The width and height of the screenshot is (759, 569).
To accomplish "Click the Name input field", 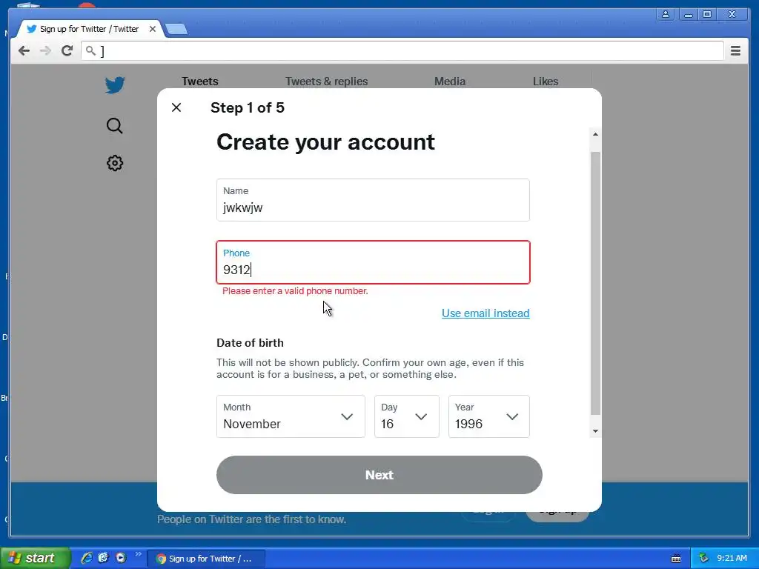I will tap(373, 200).
